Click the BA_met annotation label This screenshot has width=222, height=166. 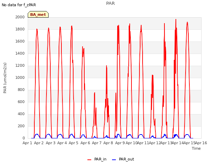(x=38, y=15)
